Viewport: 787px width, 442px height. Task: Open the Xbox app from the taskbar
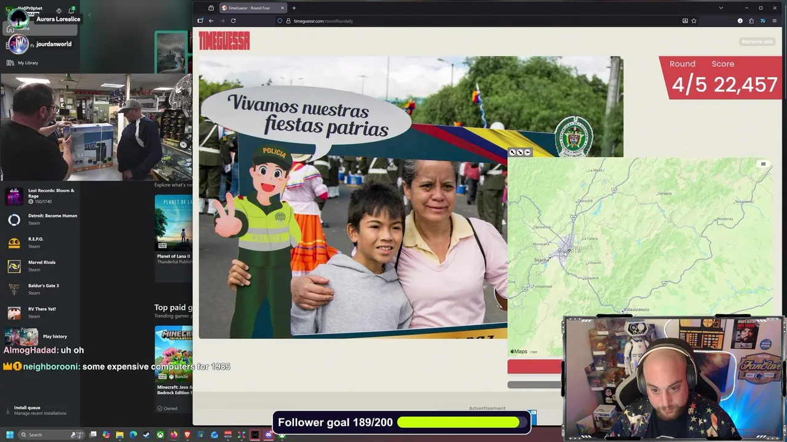tap(160, 435)
